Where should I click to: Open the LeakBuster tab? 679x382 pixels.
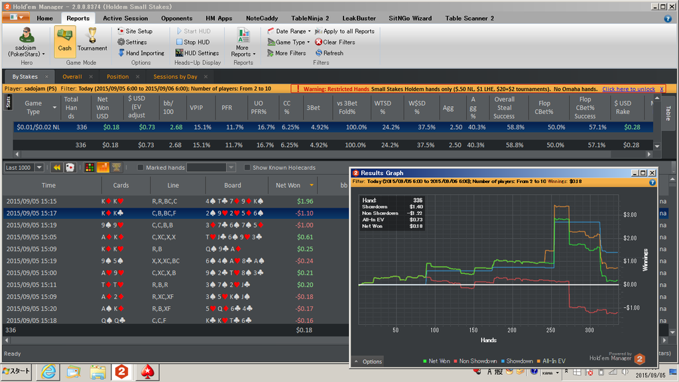pyautogui.click(x=359, y=18)
